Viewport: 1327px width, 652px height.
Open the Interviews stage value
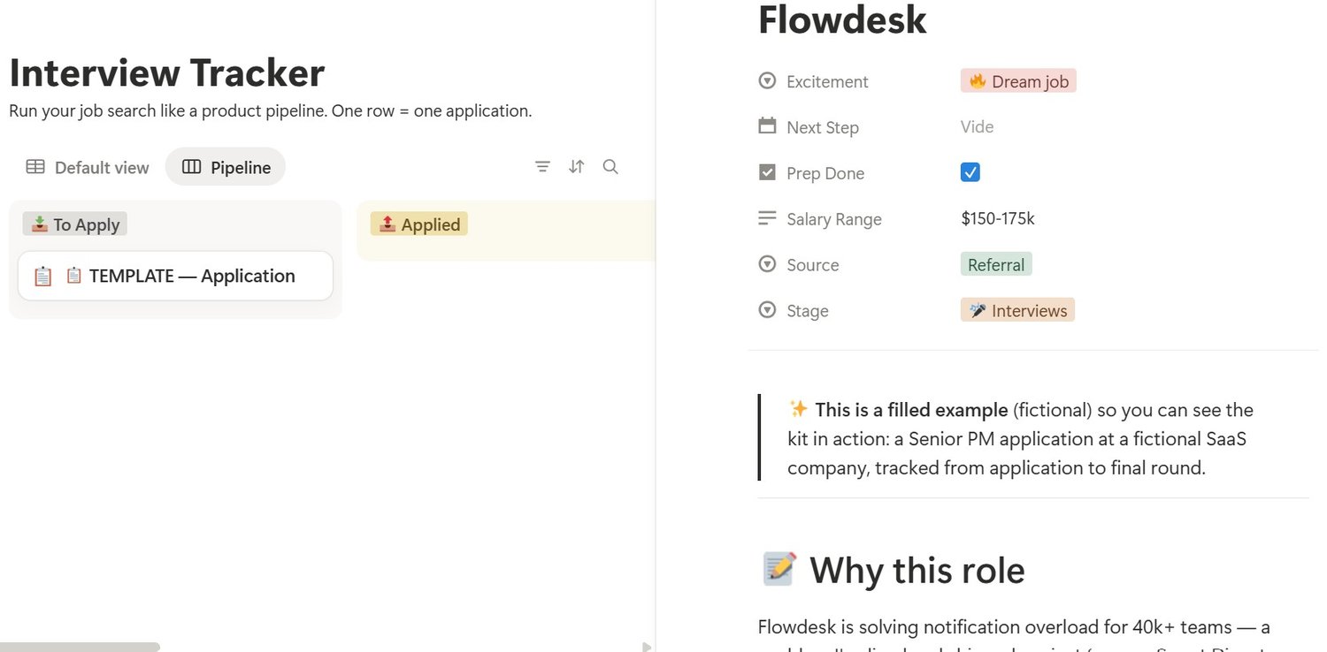[1017, 310]
